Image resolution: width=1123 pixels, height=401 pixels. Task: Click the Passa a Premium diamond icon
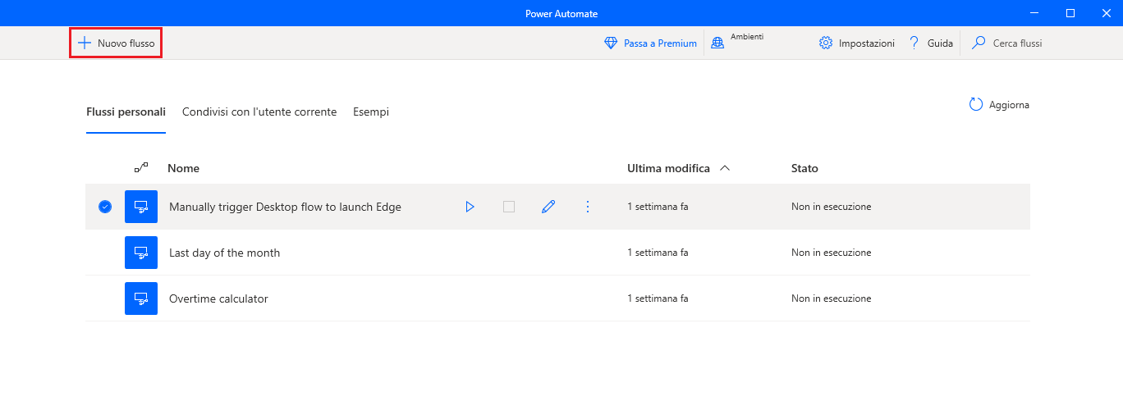coord(611,43)
